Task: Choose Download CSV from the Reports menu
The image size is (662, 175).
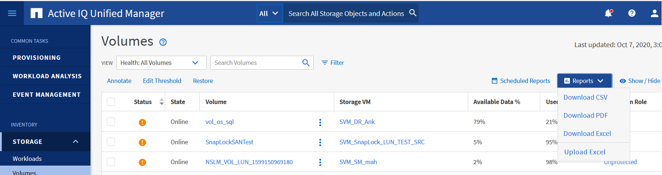Action: (x=585, y=97)
